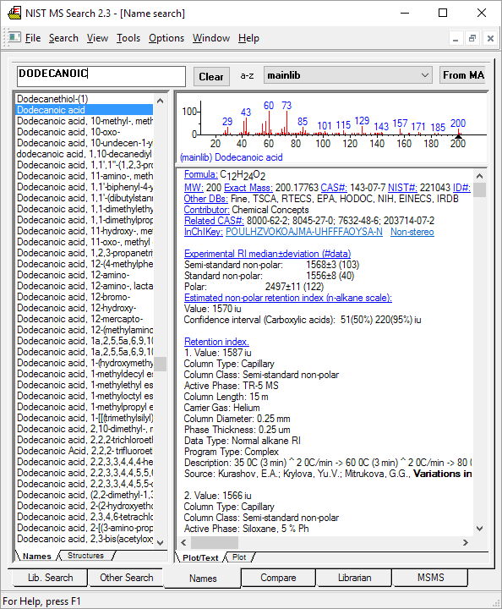Click Estimated non-polar retention index link
Viewport: 502px width, 609px height.
[288, 298]
